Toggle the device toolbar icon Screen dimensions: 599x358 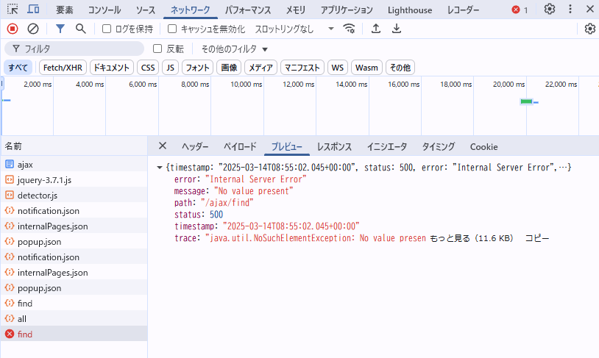tap(34, 10)
